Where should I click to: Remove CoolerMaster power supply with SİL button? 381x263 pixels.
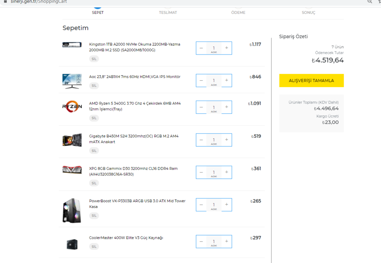[94, 247]
